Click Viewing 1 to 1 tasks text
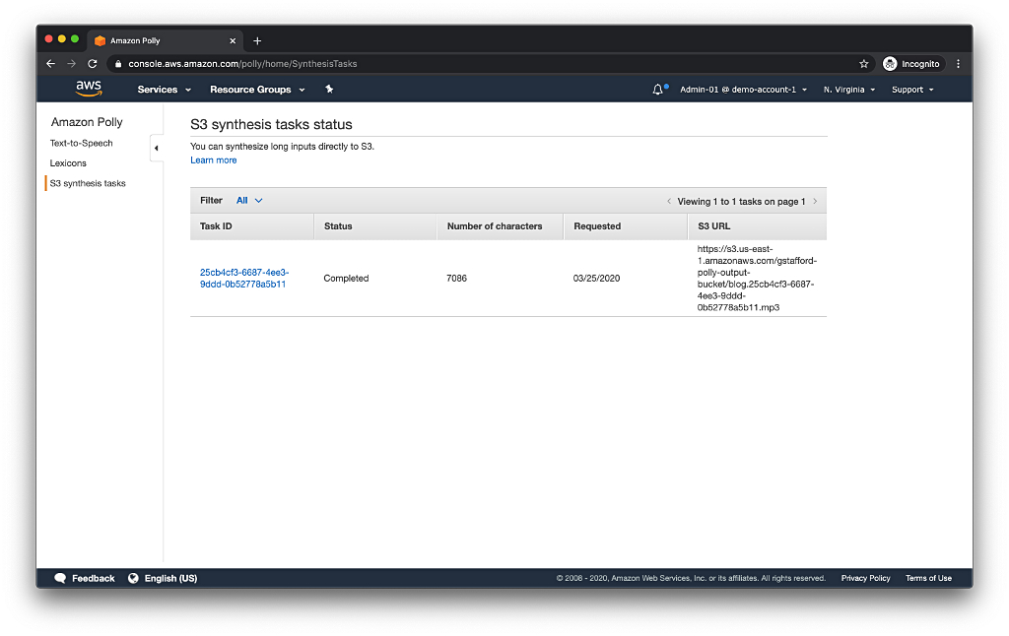 click(x=741, y=201)
